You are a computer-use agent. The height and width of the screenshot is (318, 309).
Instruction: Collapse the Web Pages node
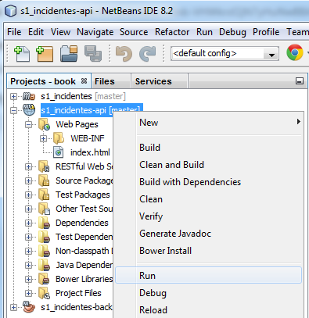coord(28,125)
